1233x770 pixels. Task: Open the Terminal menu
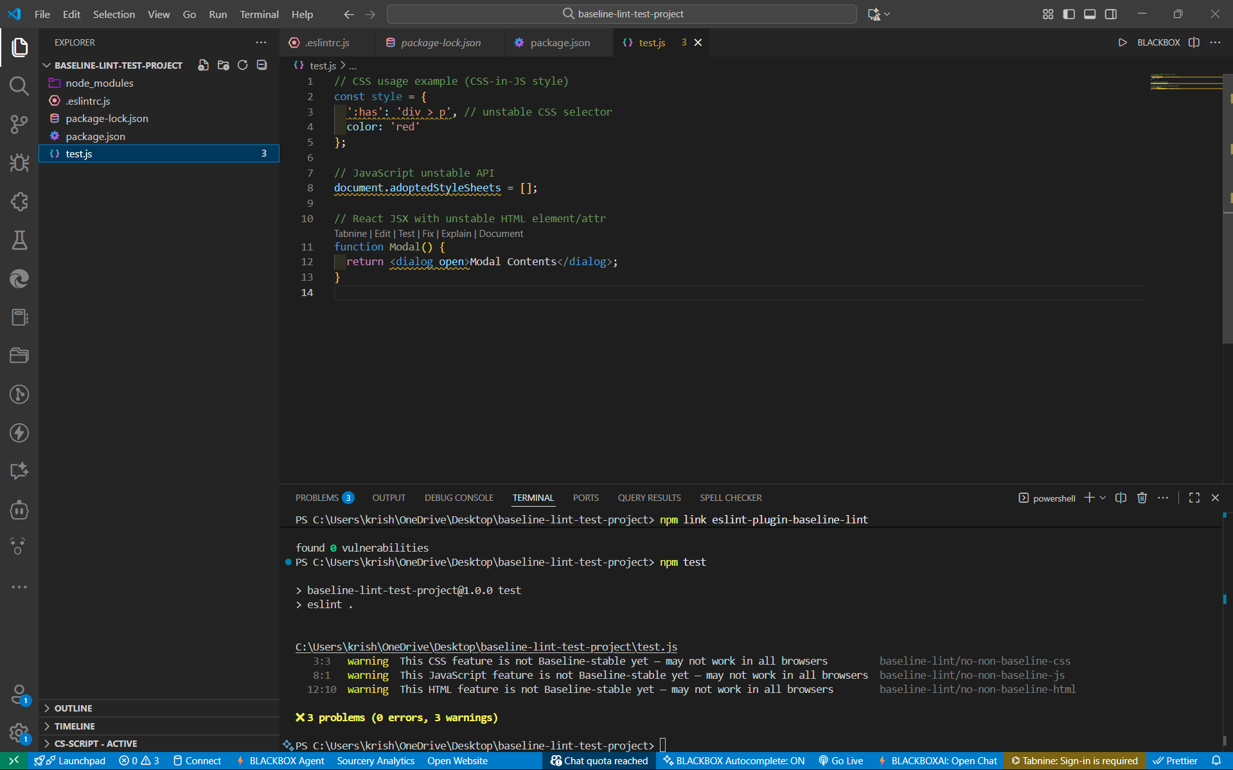point(259,14)
